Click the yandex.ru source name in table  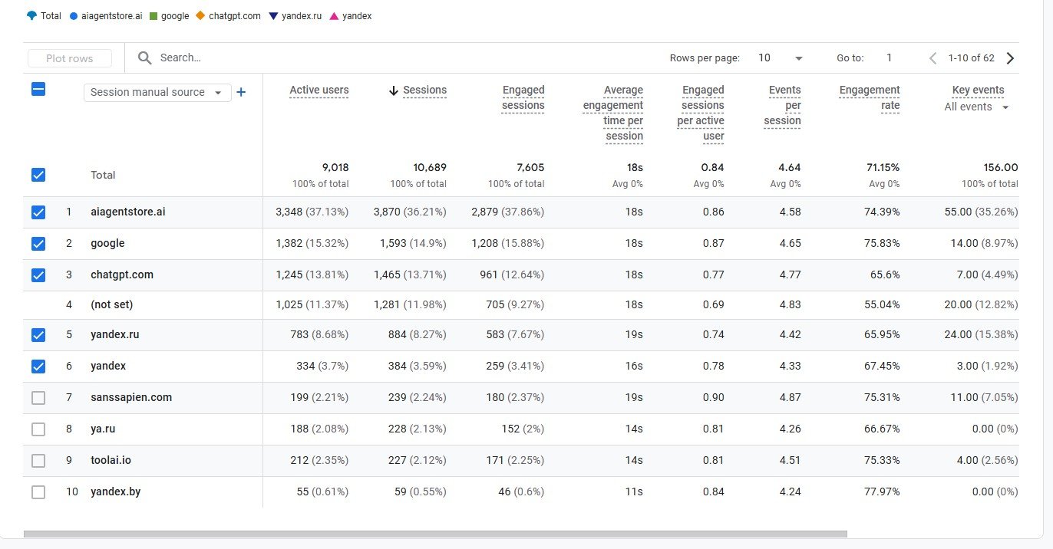pyautogui.click(x=115, y=335)
